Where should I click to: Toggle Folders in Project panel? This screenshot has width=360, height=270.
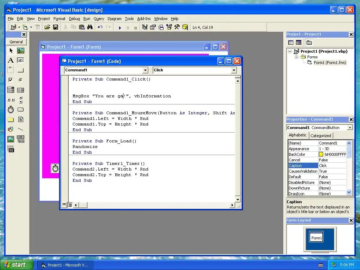[x=309, y=43]
